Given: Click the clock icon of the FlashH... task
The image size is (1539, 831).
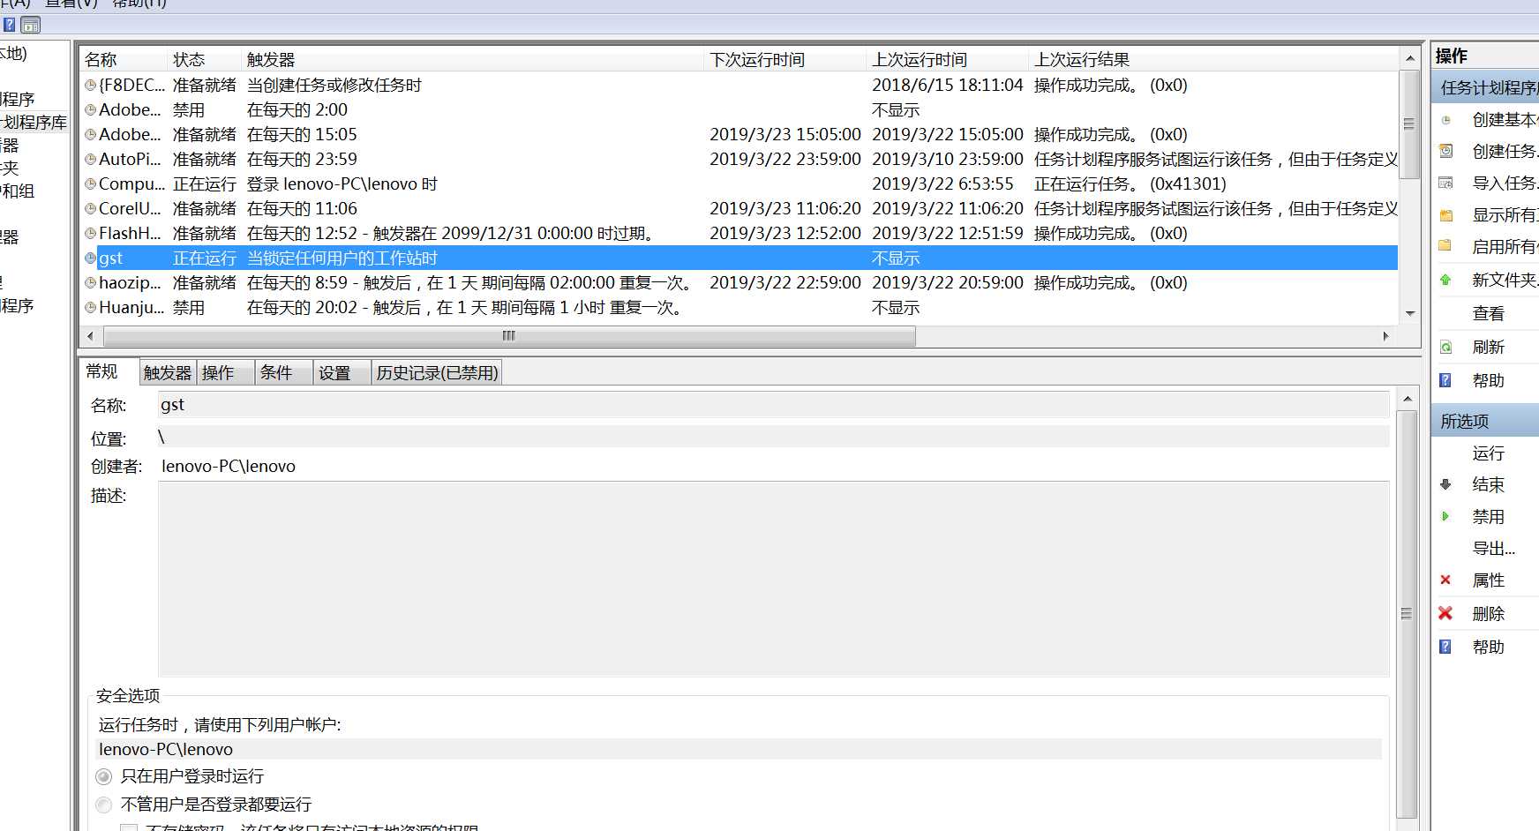Looking at the screenshot, I should [90, 234].
